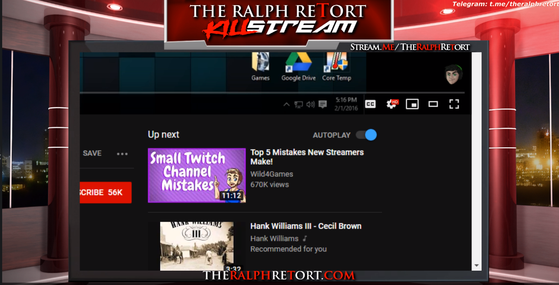
Task: Enable theater mode
Action: point(433,104)
